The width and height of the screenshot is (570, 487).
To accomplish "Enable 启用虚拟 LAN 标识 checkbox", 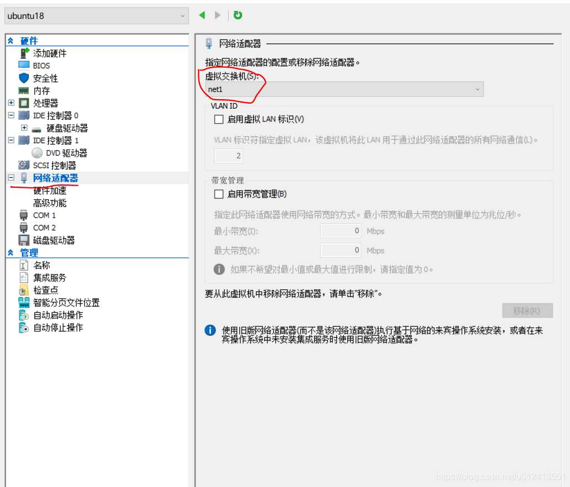I will coord(219,119).
